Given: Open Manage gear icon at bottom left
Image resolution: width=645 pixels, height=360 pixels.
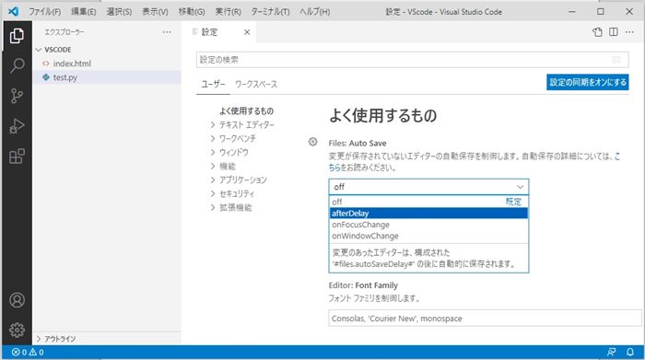Looking at the screenshot, I should coord(17,330).
